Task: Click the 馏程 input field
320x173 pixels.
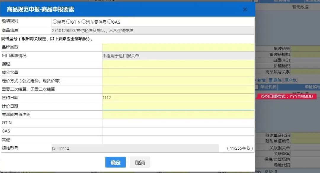Action: point(178,64)
